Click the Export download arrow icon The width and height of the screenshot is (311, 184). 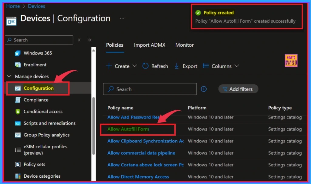pos(177,66)
